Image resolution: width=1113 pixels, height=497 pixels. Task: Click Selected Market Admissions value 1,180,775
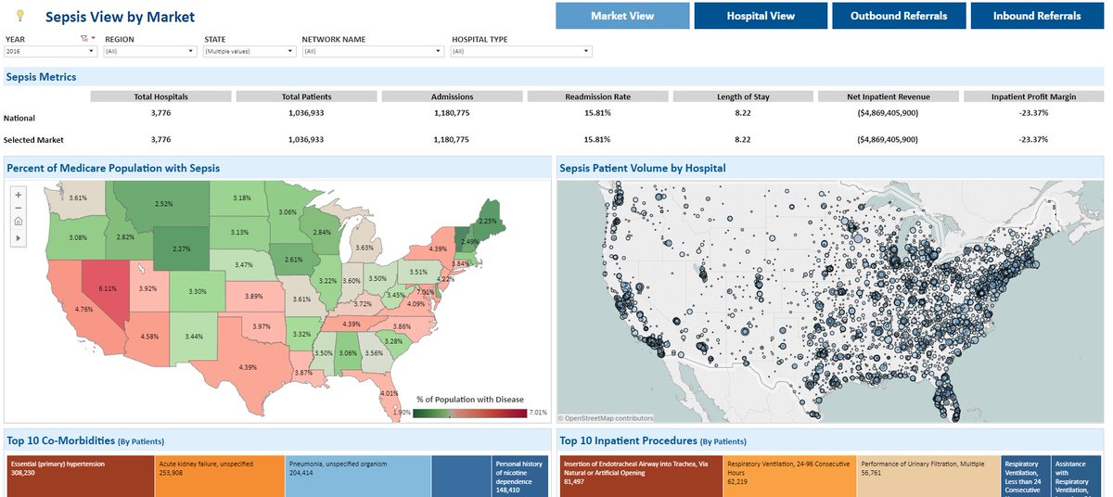pos(452,139)
